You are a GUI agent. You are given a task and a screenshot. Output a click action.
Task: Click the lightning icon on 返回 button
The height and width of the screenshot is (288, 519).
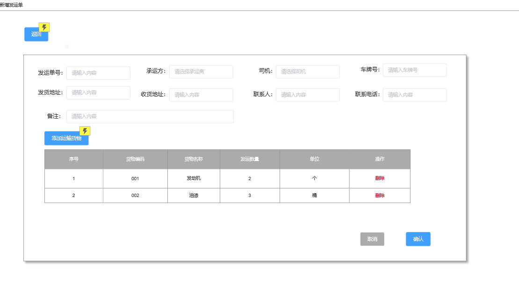(x=44, y=28)
